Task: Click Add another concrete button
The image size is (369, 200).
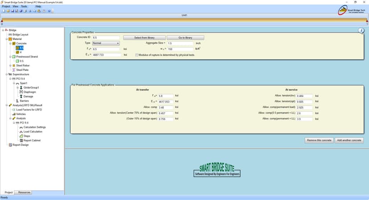Action: coord(349,140)
